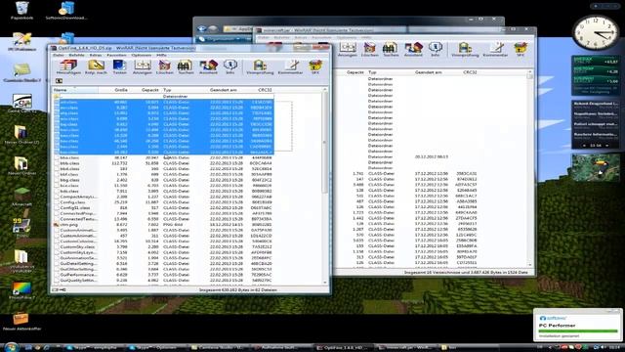Click the analog clock desktop gadget
The height and width of the screenshot is (352, 625).
click(x=595, y=33)
